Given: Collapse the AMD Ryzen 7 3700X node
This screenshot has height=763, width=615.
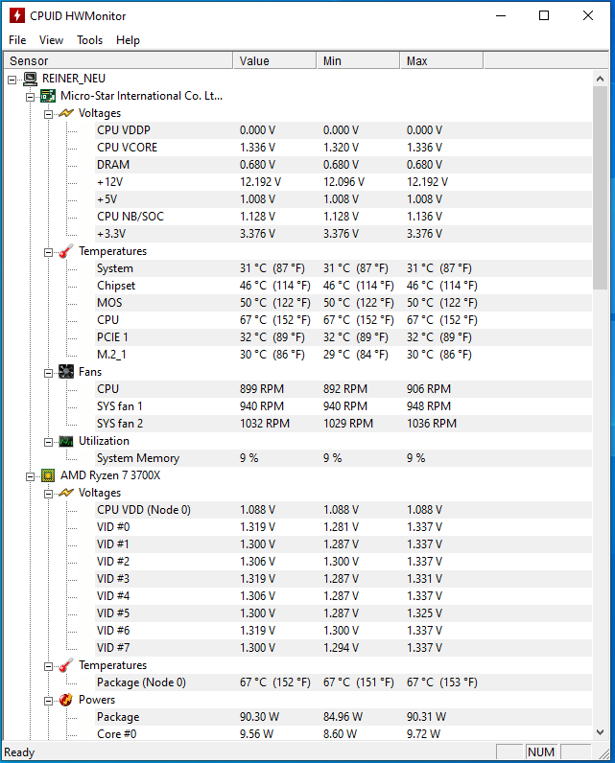Looking at the screenshot, I should [30, 477].
